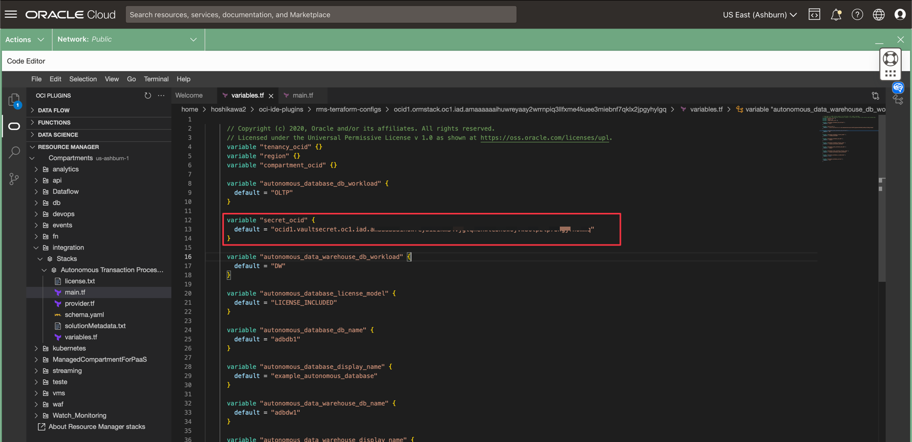The width and height of the screenshot is (912, 442).
Task: Open the Edit menu
Action: tap(55, 79)
